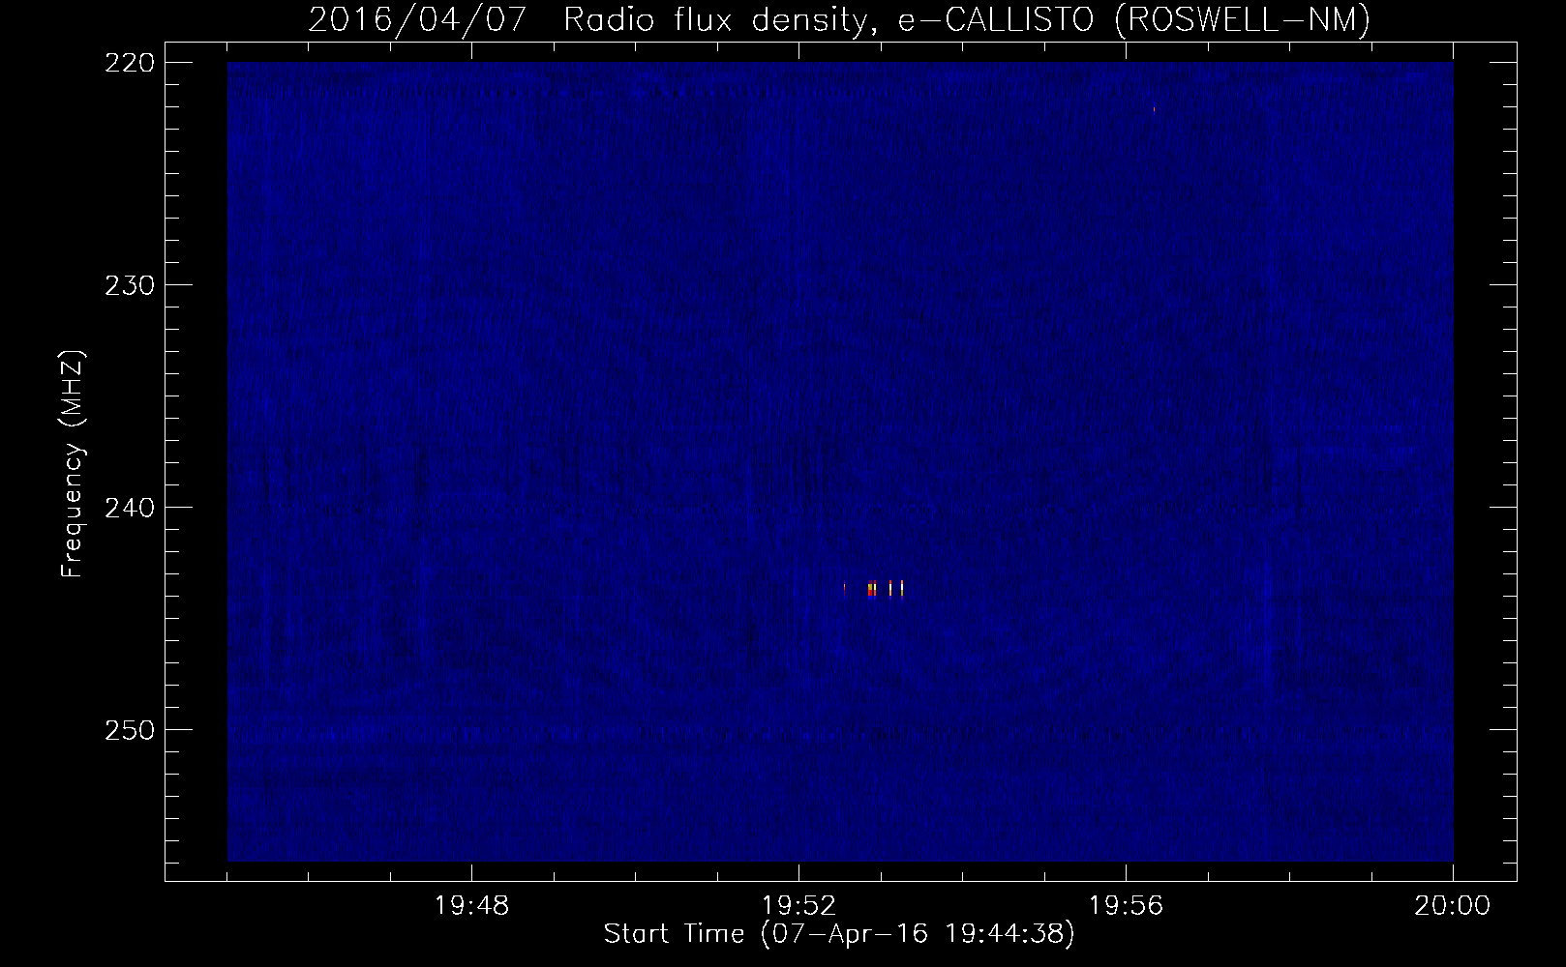The image size is (1566, 967).
Task: Click the plot title 'Radio flux density, e-CALLISTO (ROSWELL-NM)'
Action: 967,19
